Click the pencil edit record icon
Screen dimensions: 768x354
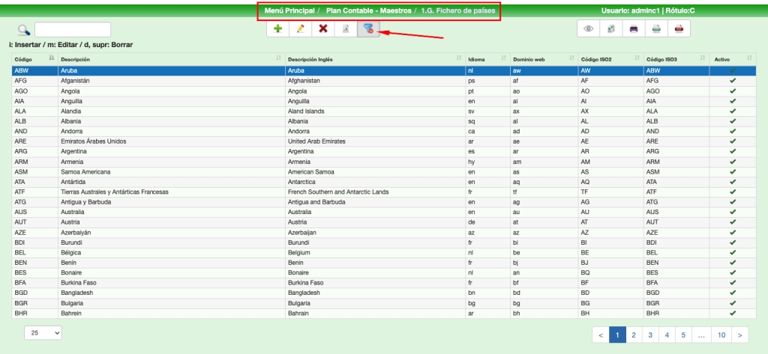click(301, 28)
